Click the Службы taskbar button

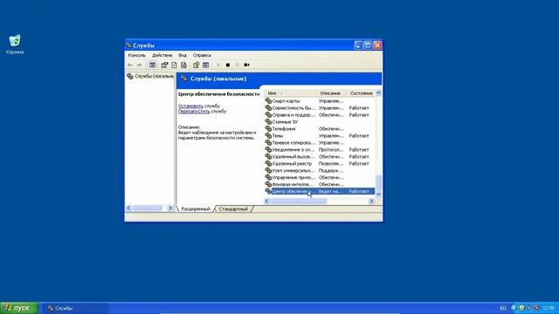tap(76, 308)
